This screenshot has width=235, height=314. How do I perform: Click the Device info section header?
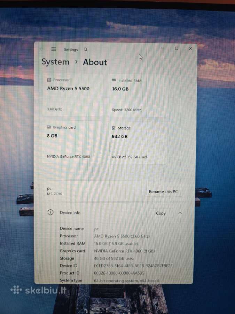[115, 213]
